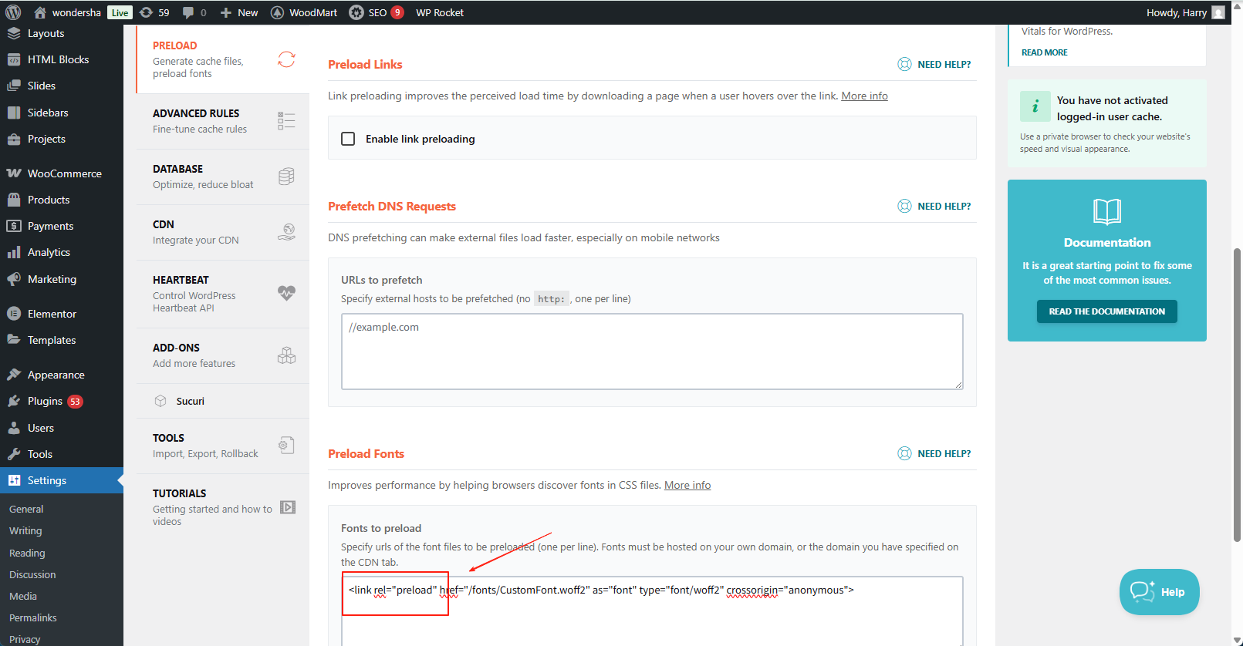Click the Fonts to preload text area
The height and width of the screenshot is (646, 1243).
652,611
